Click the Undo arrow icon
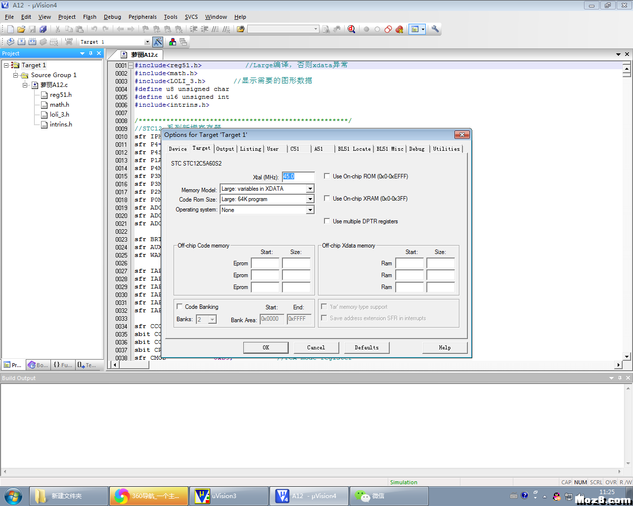Screen dimensions: 633x506 click(x=94, y=29)
